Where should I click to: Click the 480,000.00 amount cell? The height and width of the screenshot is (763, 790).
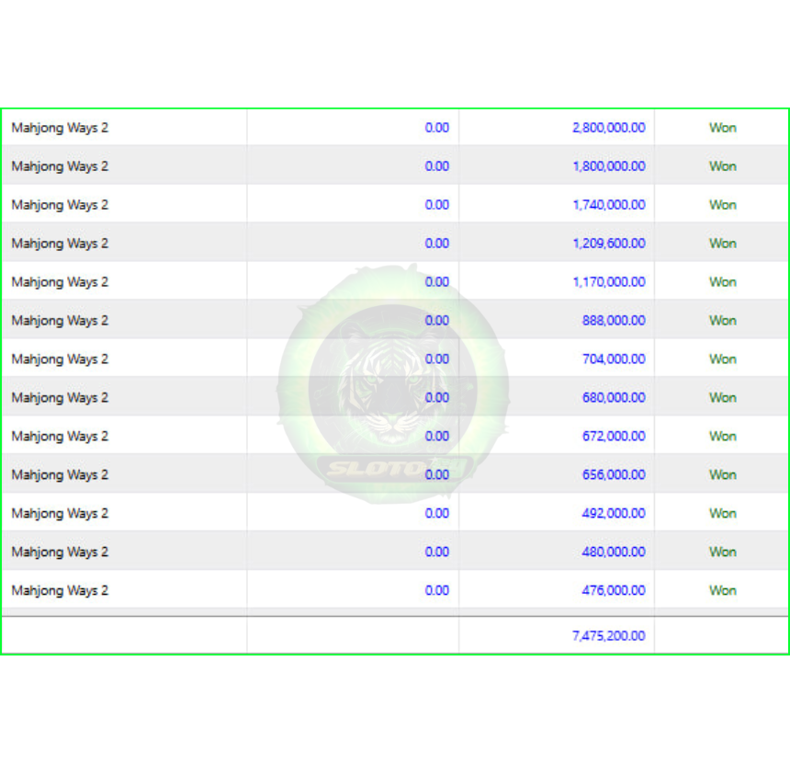[614, 552]
